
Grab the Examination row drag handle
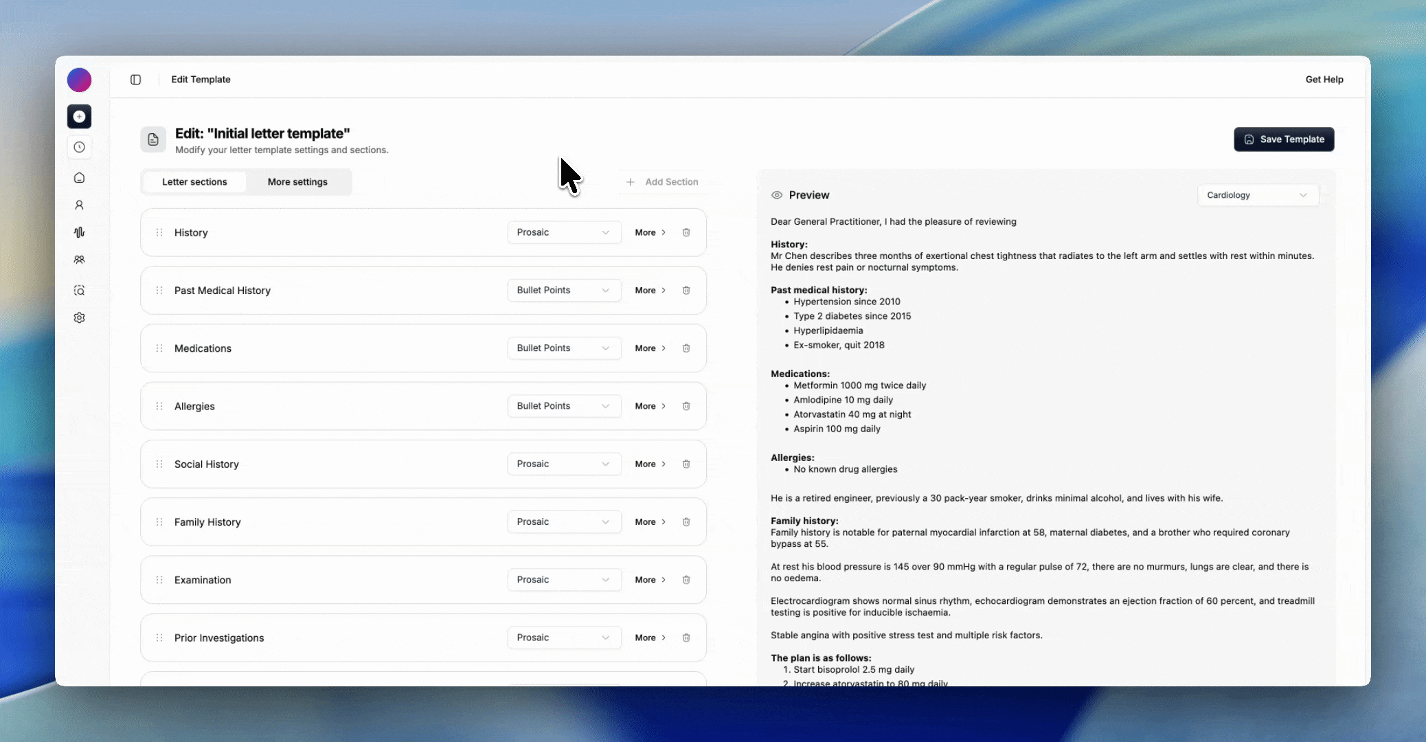[x=159, y=580]
